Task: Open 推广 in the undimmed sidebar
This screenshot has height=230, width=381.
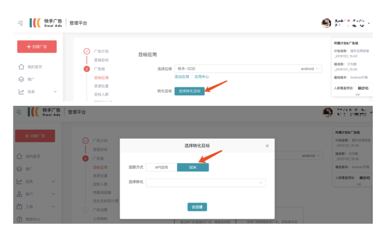Action: 31,79
